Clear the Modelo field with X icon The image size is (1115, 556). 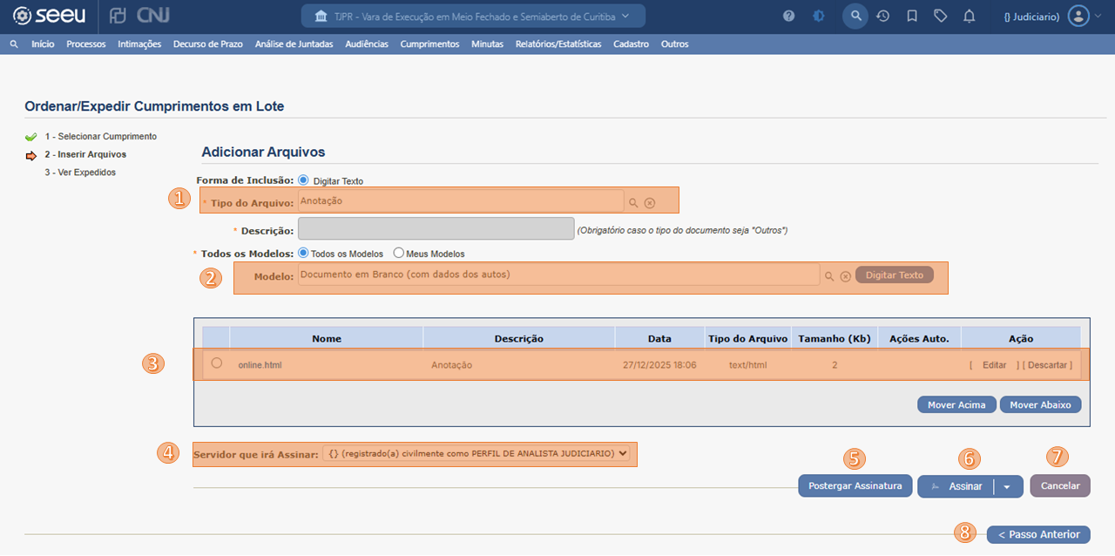pyautogui.click(x=845, y=275)
